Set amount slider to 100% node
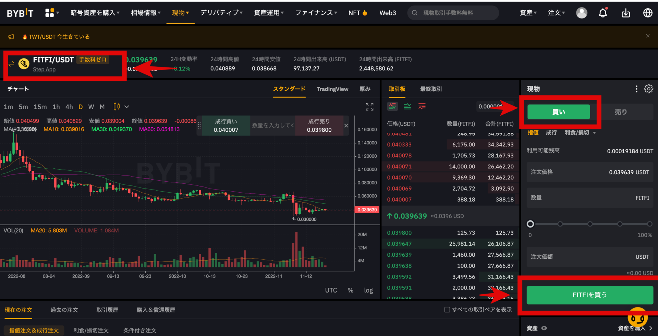Screen dimensions: 658x336 click(649, 224)
